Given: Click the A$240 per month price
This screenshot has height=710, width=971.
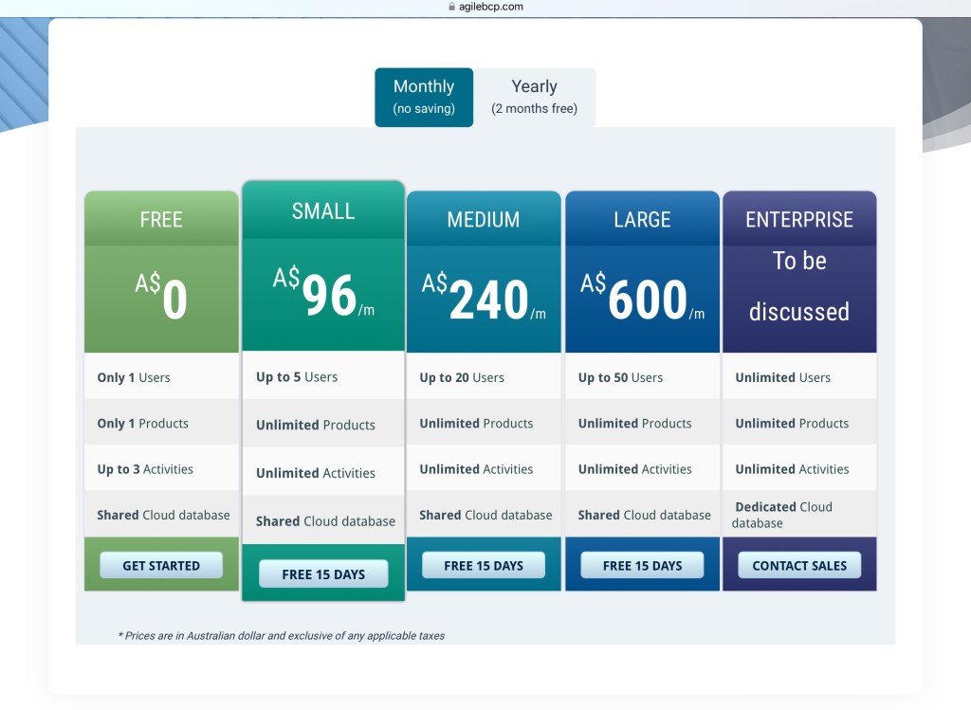Looking at the screenshot, I should pyautogui.click(x=484, y=300).
